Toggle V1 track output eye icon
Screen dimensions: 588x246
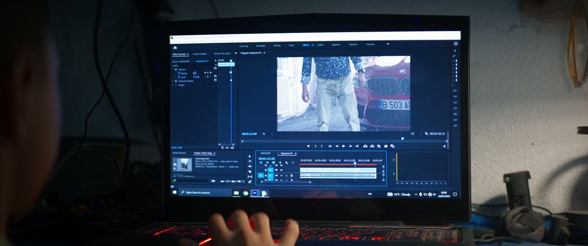(x=281, y=170)
